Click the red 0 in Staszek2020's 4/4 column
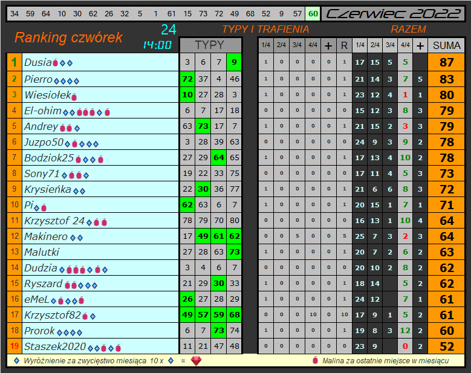This screenshot has width=471, height=373. pyautogui.click(x=405, y=346)
